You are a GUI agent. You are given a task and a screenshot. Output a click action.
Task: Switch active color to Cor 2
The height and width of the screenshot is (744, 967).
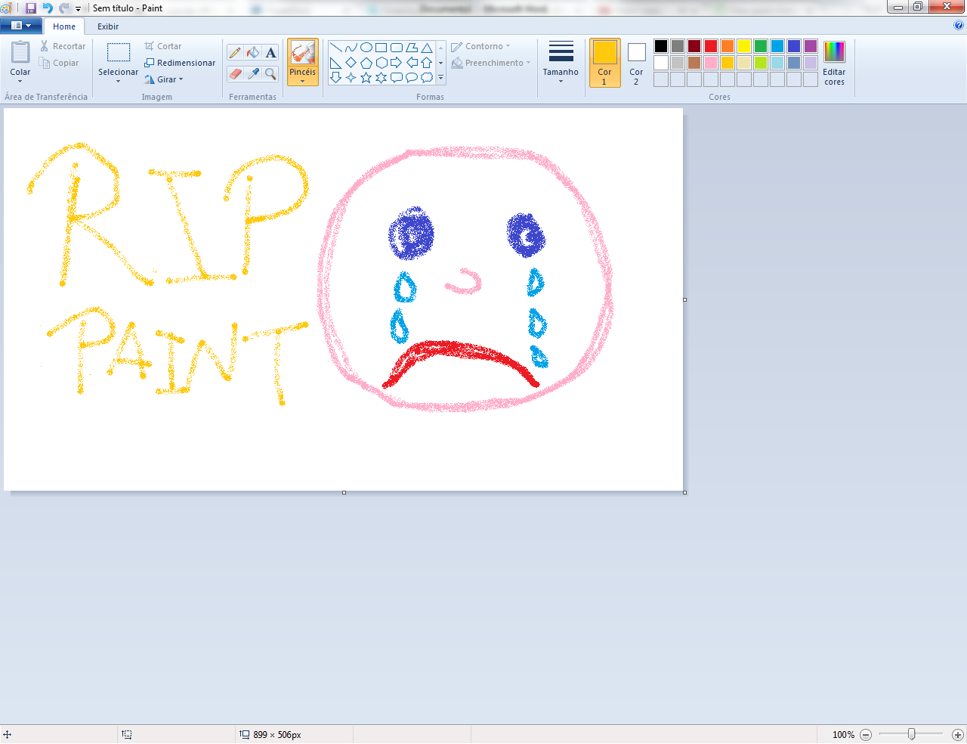(x=636, y=63)
